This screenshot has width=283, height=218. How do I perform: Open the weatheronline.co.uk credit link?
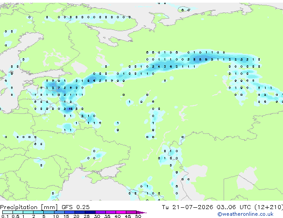pos(246,214)
